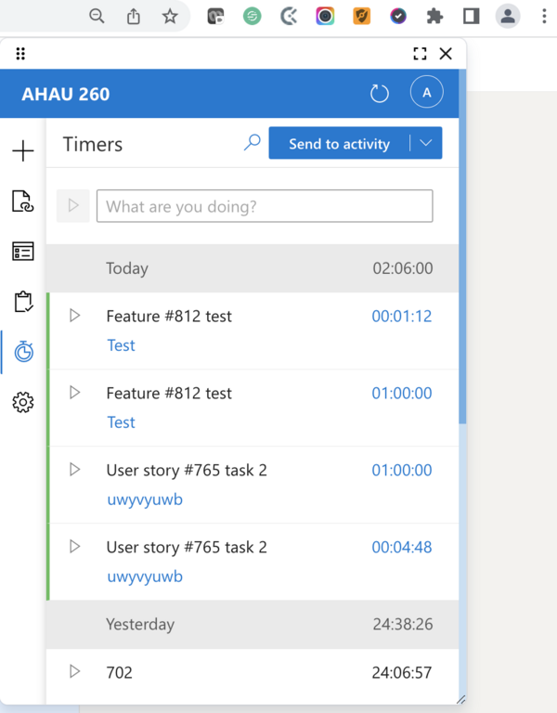Select the Timers stopwatch icon in sidebar
Image resolution: width=557 pixels, height=713 pixels.
click(23, 352)
